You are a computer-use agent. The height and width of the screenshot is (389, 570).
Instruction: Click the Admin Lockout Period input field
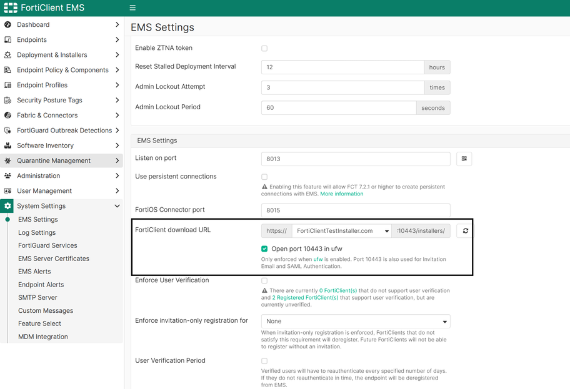click(x=339, y=108)
